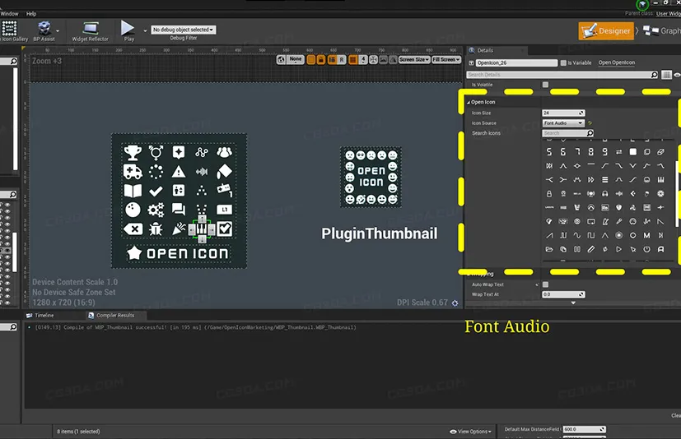Open the View Options menu
The image size is (681, 439).
[471, 432]
